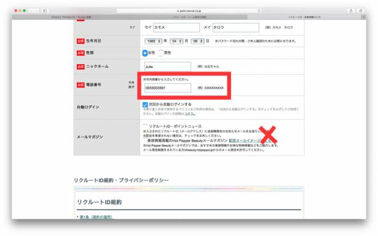Select the 女性 radio button
Viewport: 378px width, 236px height.
pos(144,53)
